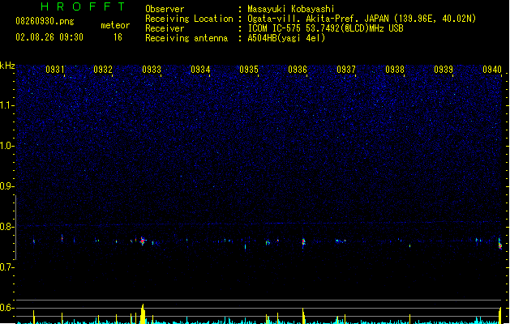Click the observer name Masayuki Kobayashi
This screenshot has height=324, width=510.
[291, 9]
